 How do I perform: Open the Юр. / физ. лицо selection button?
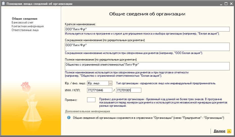tap(110, 83)
